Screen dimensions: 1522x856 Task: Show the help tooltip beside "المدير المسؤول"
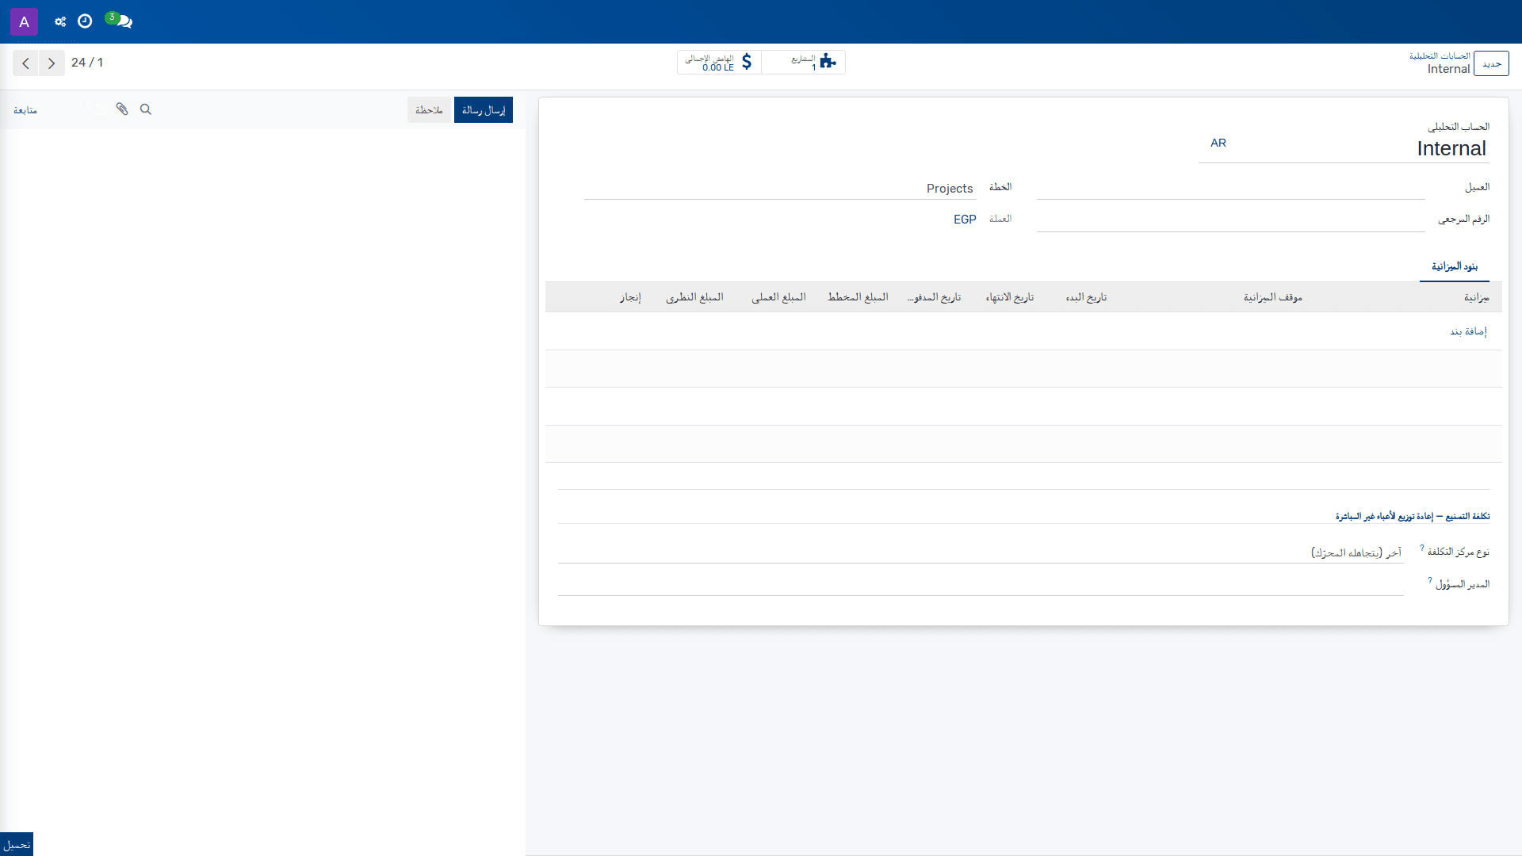(x=1430, y=580)
